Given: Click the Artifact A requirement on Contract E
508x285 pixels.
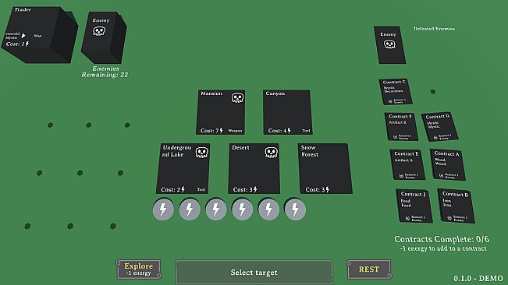Looking at the screenshot, I should (x=403, y=160).
